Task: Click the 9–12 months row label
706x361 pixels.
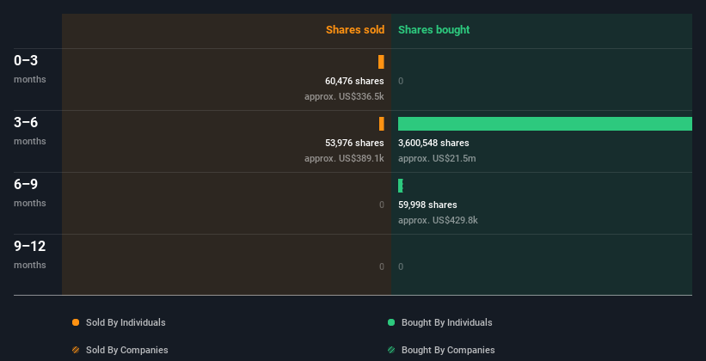Action: [30, 254]
